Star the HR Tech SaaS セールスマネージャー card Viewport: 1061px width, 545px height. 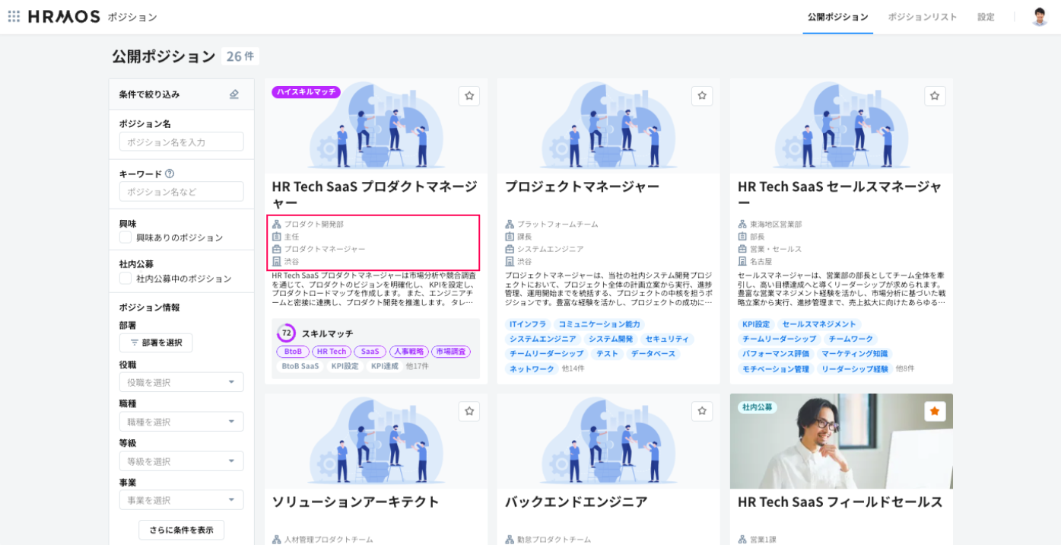[935, 96]
